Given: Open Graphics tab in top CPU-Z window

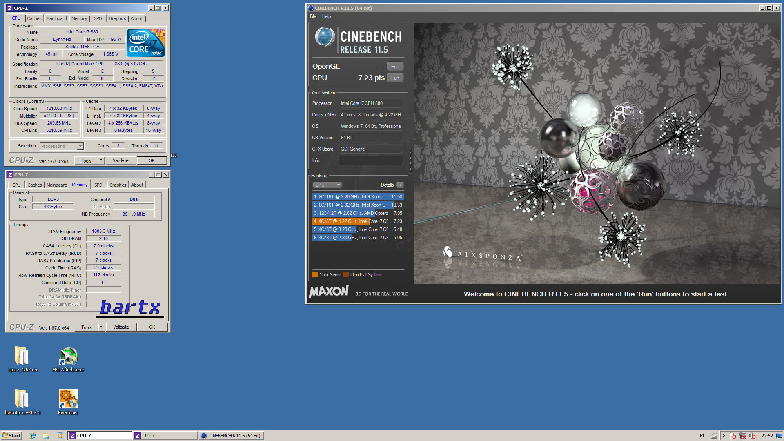Looking at the screenshot, I should click(x=118, y=18).
